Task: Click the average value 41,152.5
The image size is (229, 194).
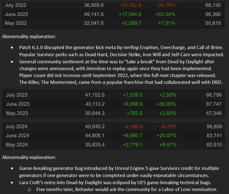Action: click(95, 95)
